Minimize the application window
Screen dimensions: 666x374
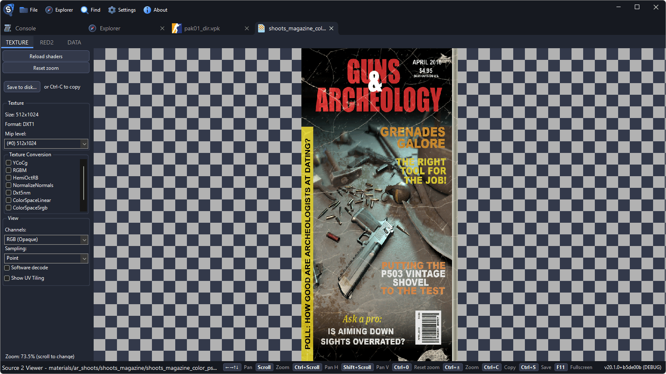click(619, 7)
